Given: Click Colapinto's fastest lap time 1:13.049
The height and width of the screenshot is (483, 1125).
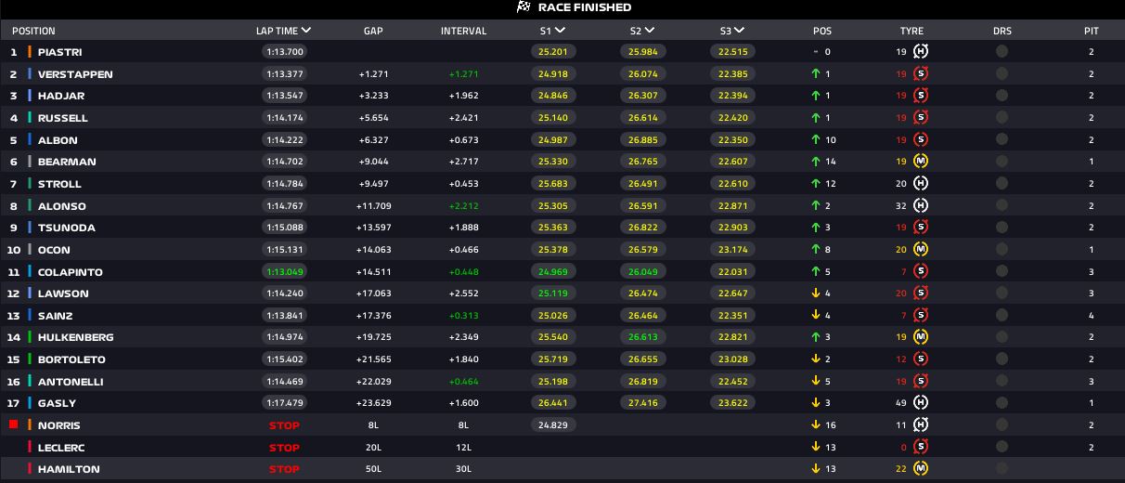Looking at the screenshot, I should pos(284,272).
